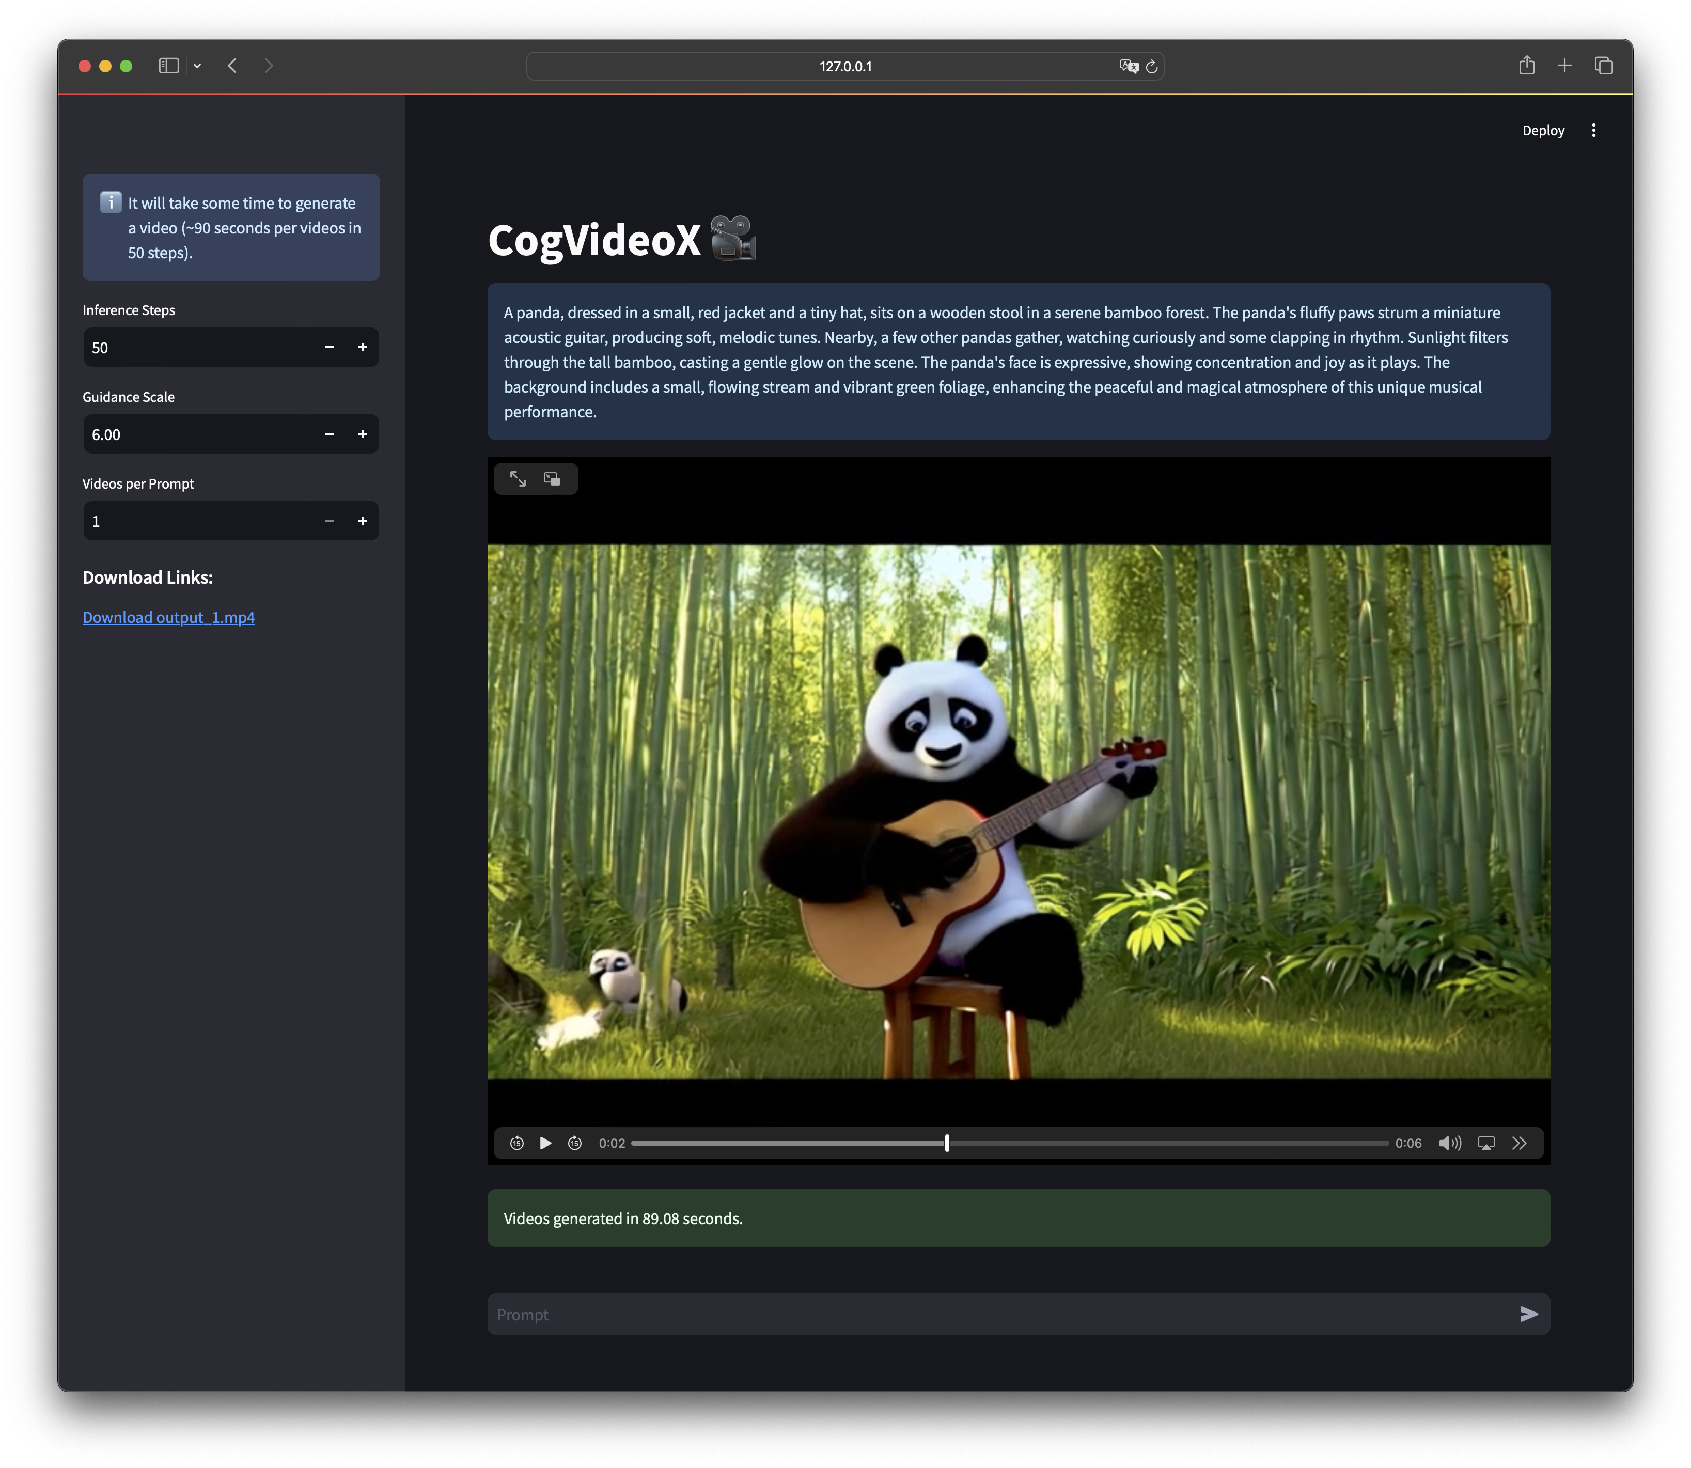Enter fullscreen with expand arrows icon
The image size is (1691, 1468).
click(x=518, y=478)
